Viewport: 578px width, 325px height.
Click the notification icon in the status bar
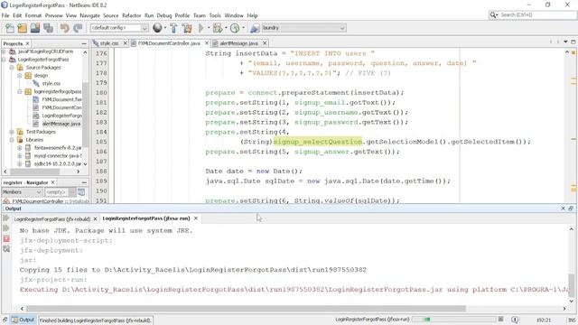pyautogui.click(x=515, y=320)
